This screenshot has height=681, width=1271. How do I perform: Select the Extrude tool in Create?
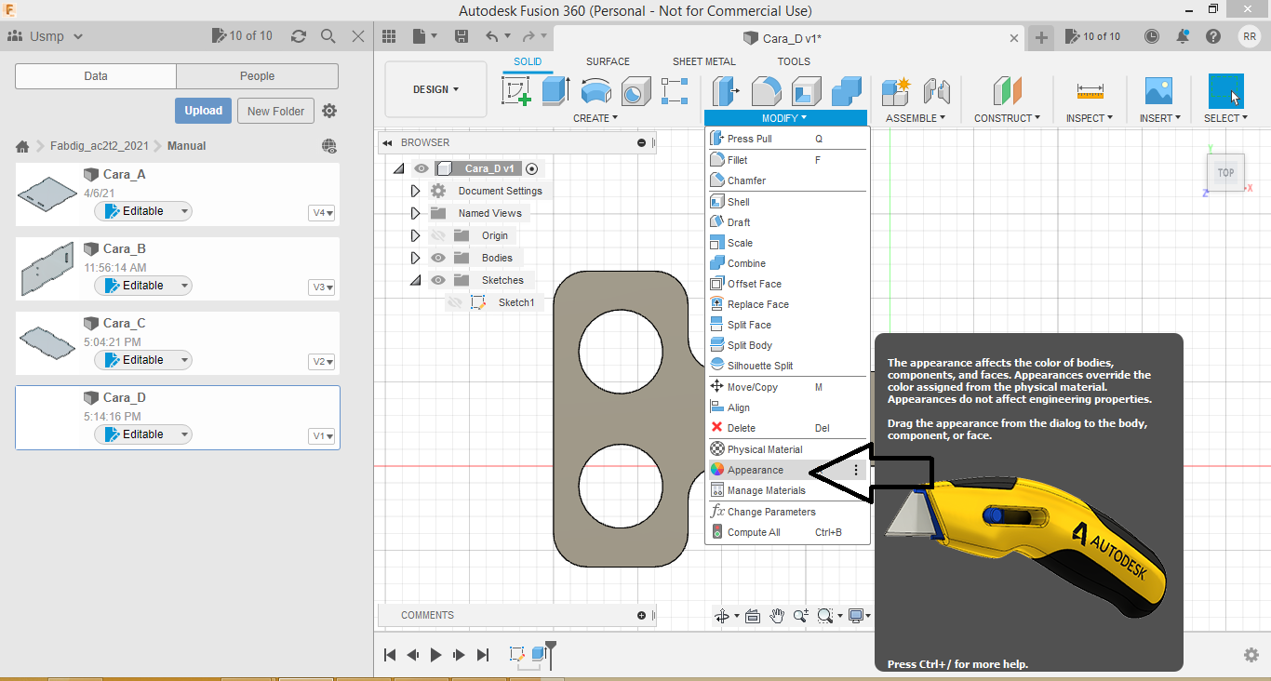click(x=555, y=91)
